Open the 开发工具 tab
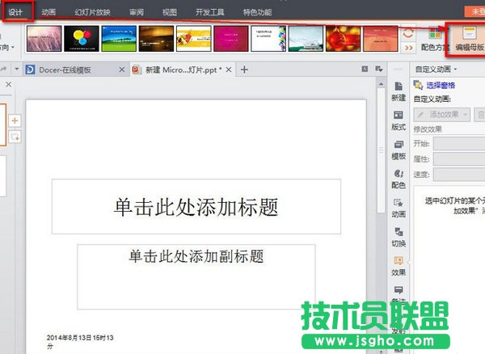Image resolution: width=485 pixels, height=354 pixels. [x=209, y=12]
